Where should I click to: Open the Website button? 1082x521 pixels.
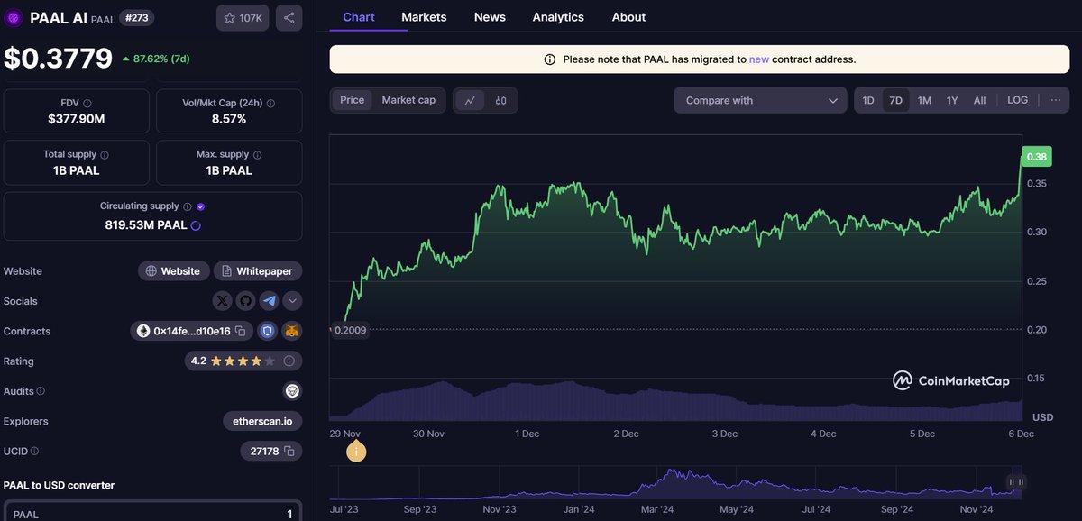[x=173, y=270]
